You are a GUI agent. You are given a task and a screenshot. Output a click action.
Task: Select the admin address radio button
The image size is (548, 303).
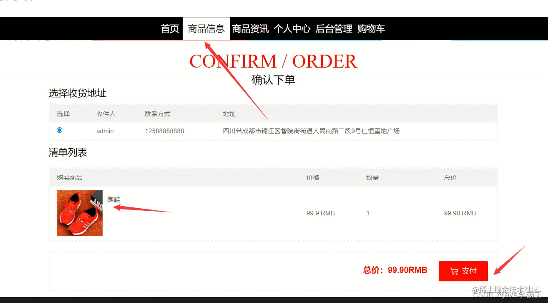(x=59, y=130)
